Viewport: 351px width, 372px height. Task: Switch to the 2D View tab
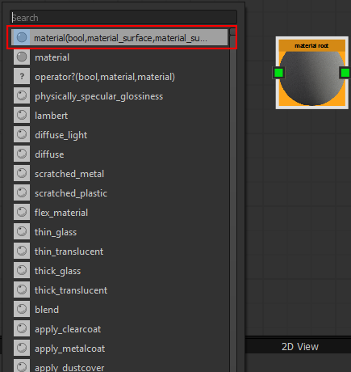point(300,347)
